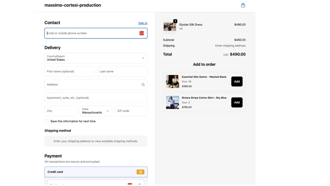Click the Essential Slim Denim product image

coord(172,81)
